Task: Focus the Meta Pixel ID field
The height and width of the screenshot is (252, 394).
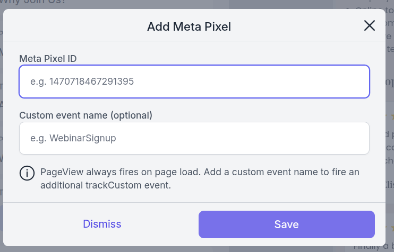Action: pos(194,82)
